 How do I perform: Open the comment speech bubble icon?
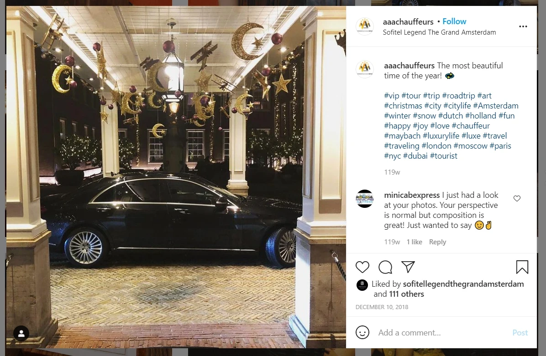click(x=385, y=267)
